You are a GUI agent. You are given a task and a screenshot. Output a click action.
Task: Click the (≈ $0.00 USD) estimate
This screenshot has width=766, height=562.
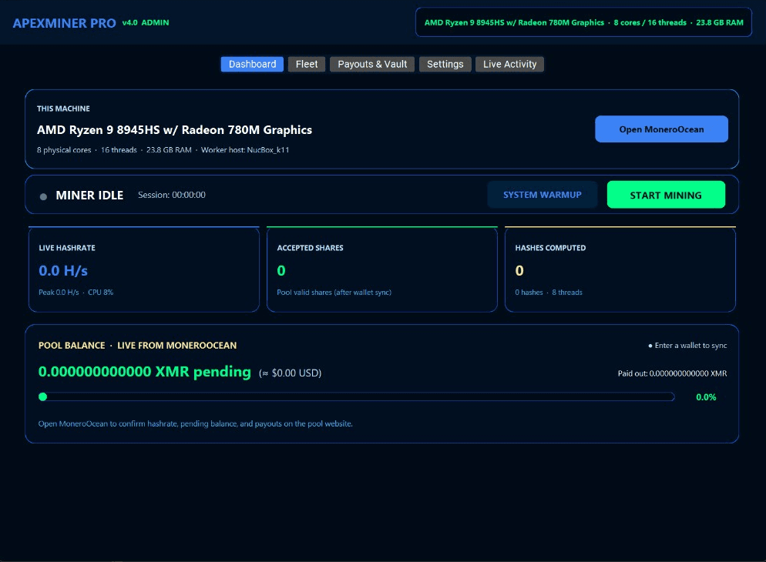tap(291, 373)
